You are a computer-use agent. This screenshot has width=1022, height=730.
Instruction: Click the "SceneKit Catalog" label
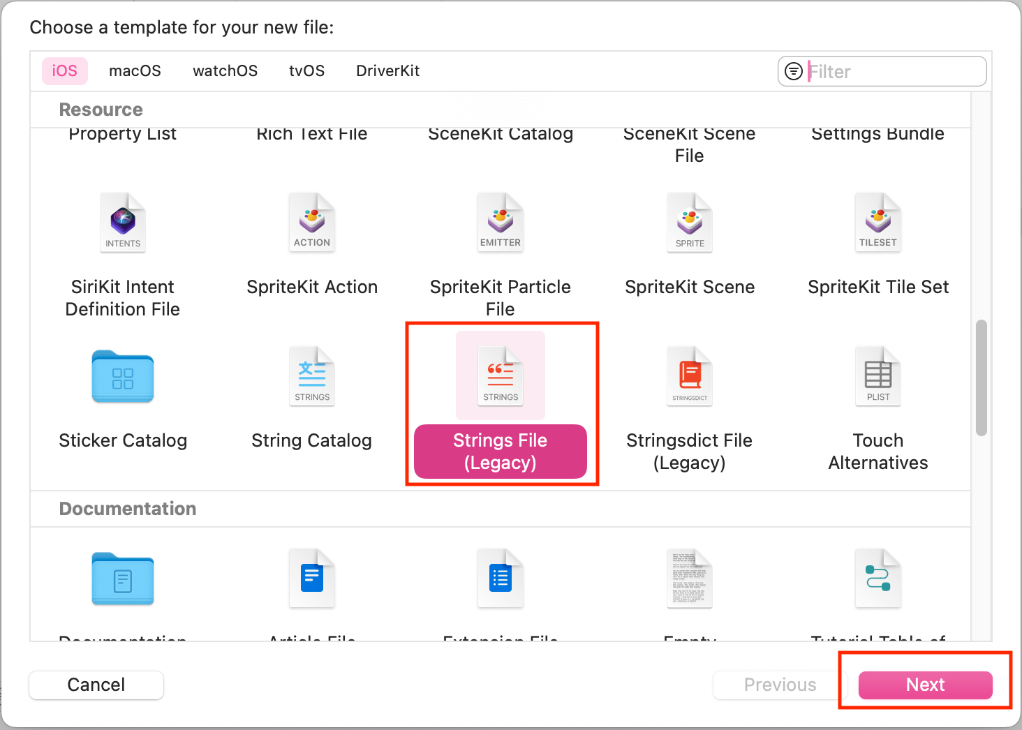pos(501,134)
